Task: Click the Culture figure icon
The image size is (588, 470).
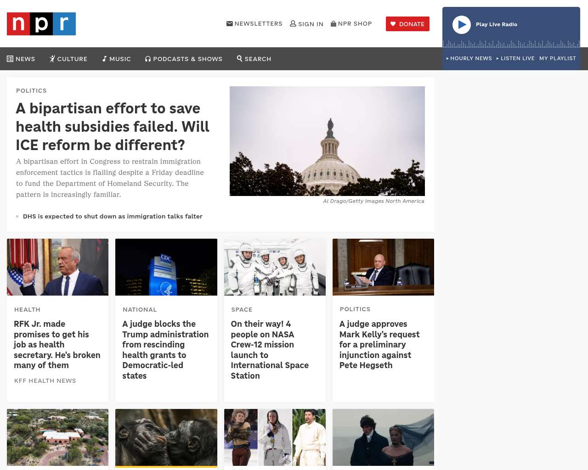Action: click(52, 59)
